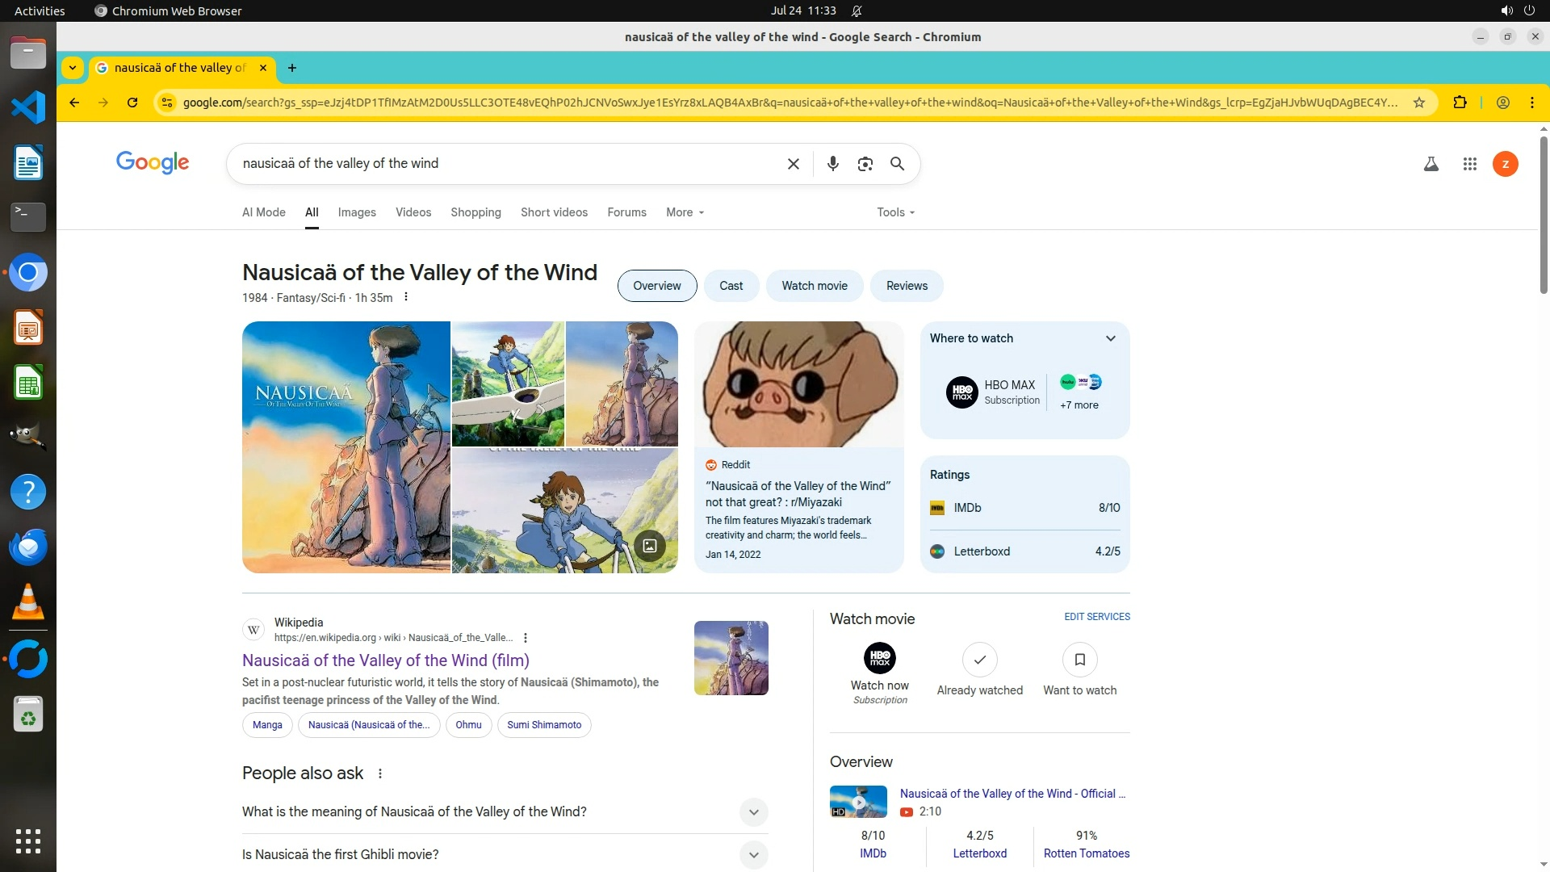Open the More search filters dropdown
Viewport: 1550px width, 872px height.
coord(685,212)
